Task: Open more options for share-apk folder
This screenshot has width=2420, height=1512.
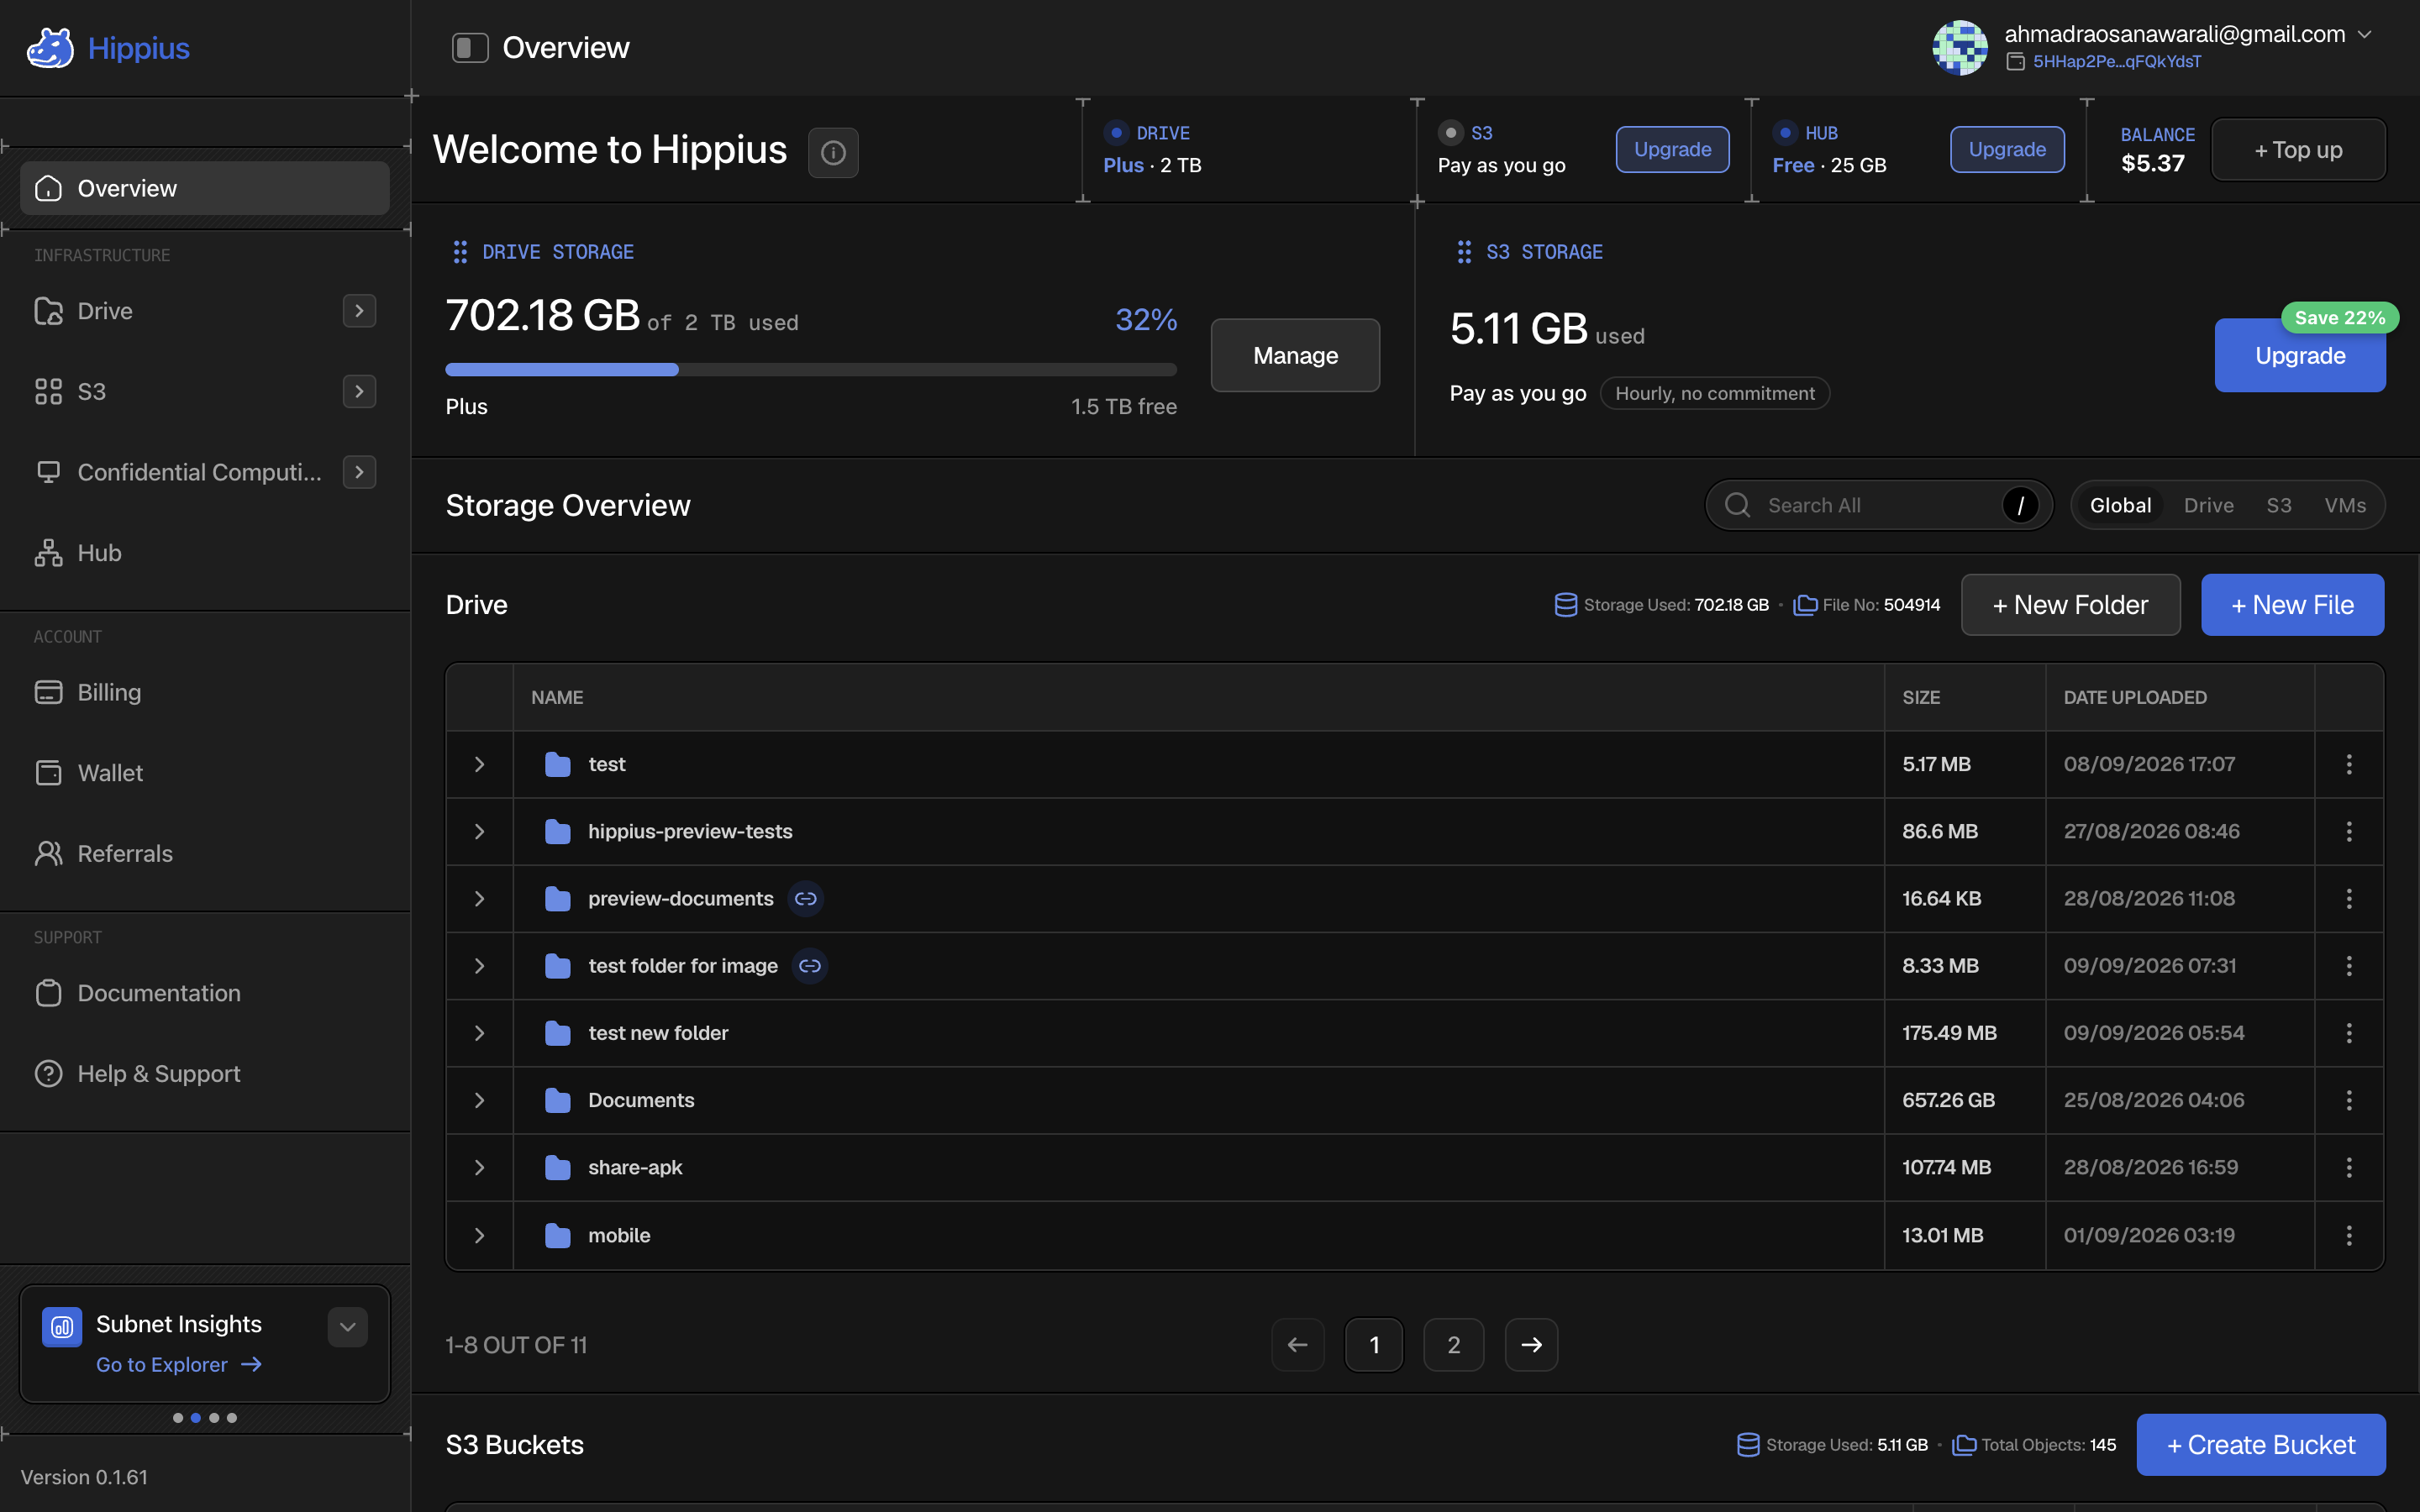Action: (2349, 1167)
